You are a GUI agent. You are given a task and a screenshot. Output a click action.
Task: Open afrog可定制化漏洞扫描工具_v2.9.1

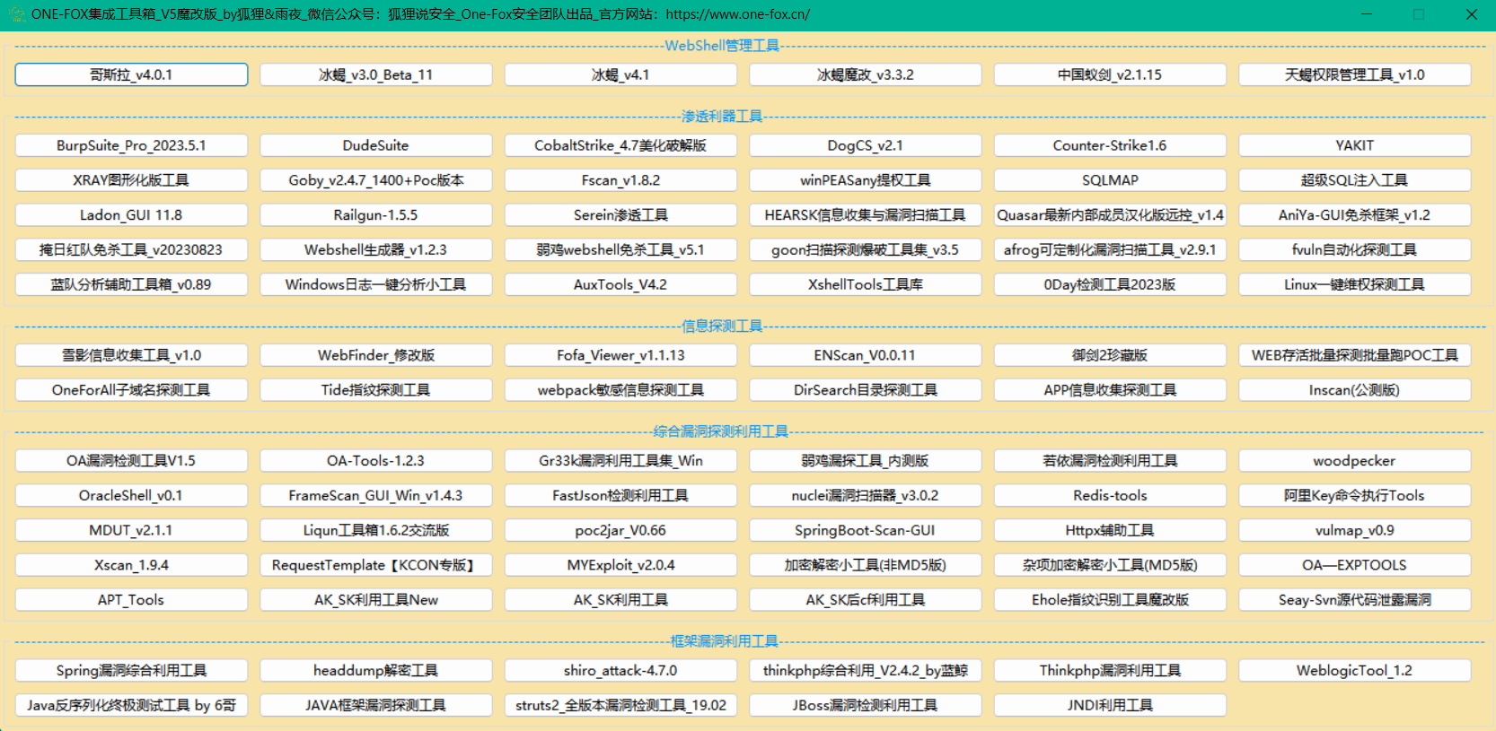1110,250
